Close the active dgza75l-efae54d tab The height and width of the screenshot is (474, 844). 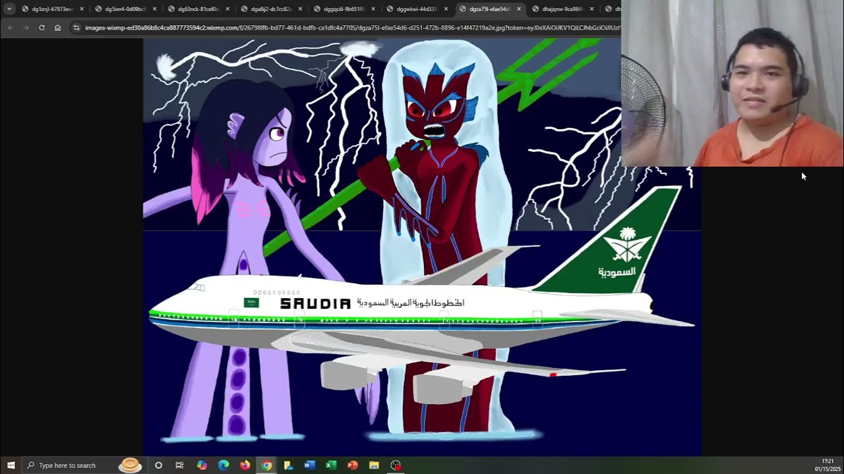pyautogui.click(x=519, y=9)
